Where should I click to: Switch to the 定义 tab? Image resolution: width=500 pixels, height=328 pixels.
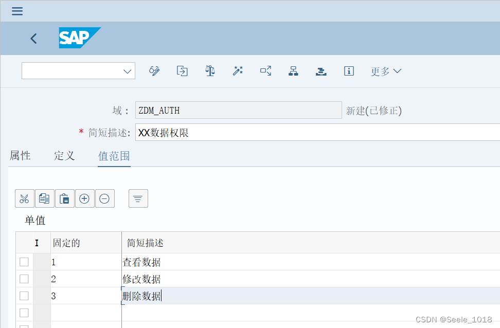pyautogui.click(x=64, y=155)
